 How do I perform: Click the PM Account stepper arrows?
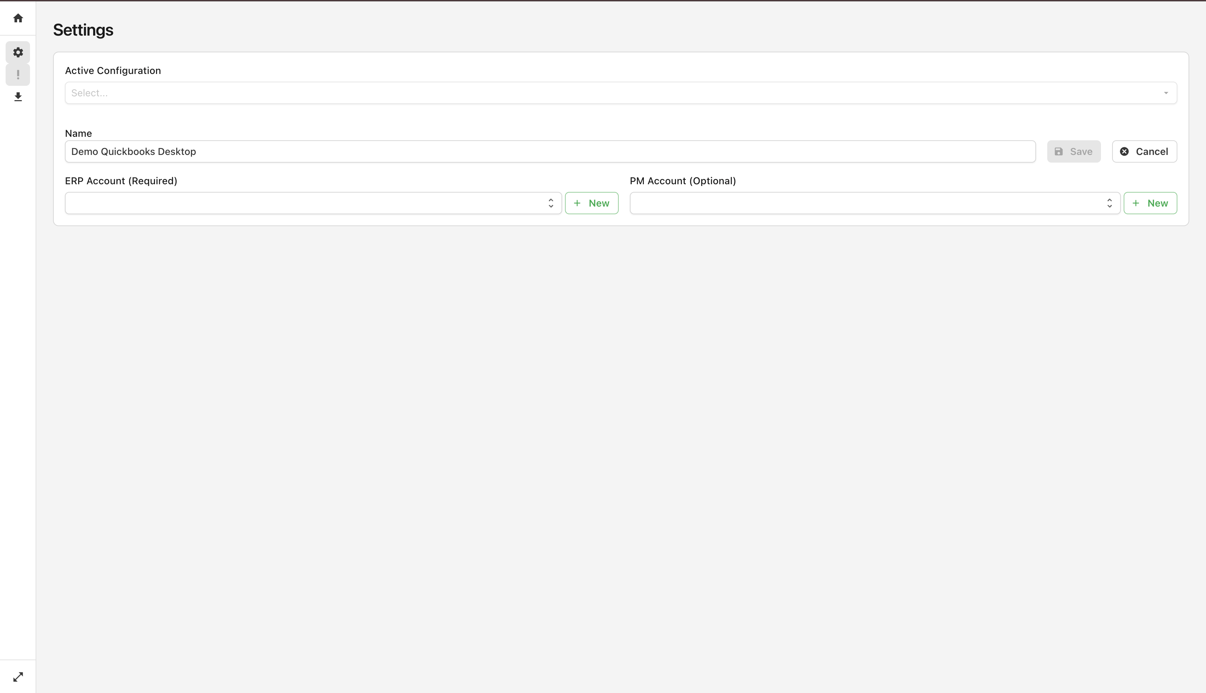coord(1109,203)
